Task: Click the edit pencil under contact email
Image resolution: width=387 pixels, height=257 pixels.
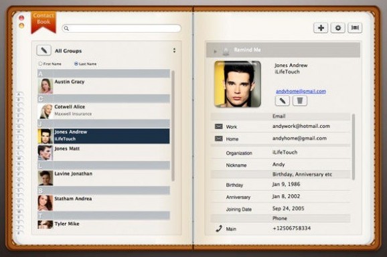Action: click(x=283, y=101)
